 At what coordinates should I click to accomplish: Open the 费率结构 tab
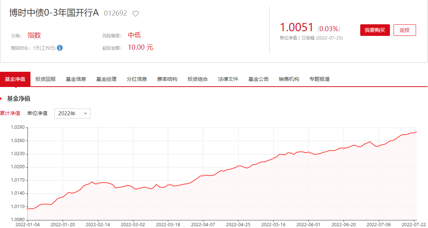(167, 79)
